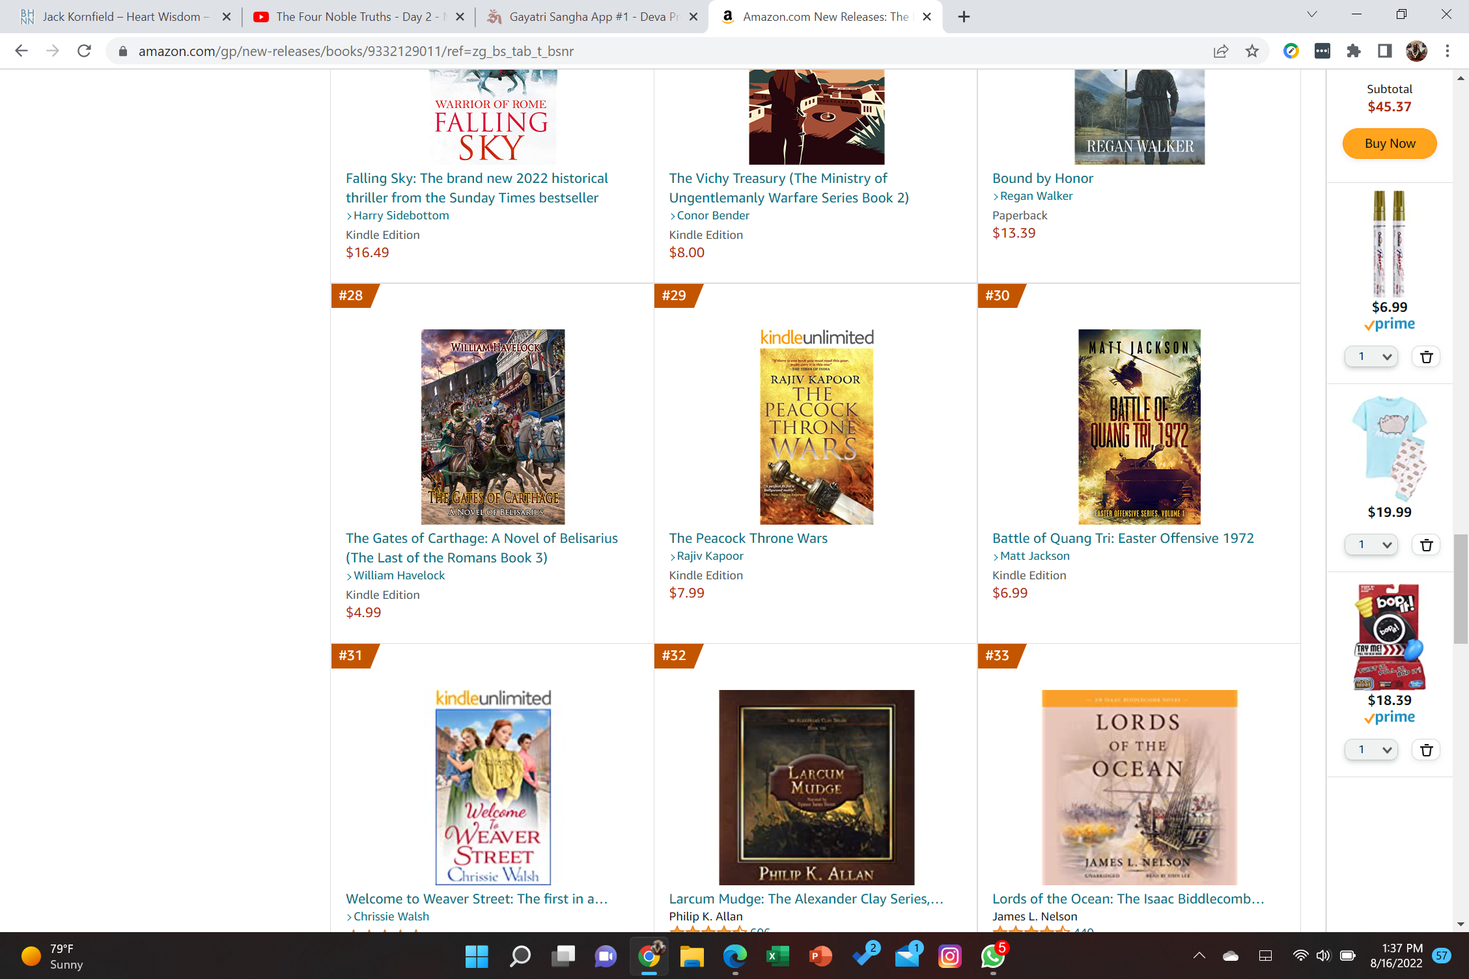Open the weather widget showing 79°F Sunny
This screenshot has width=1469, height=979.
click(x=53, y=956)
